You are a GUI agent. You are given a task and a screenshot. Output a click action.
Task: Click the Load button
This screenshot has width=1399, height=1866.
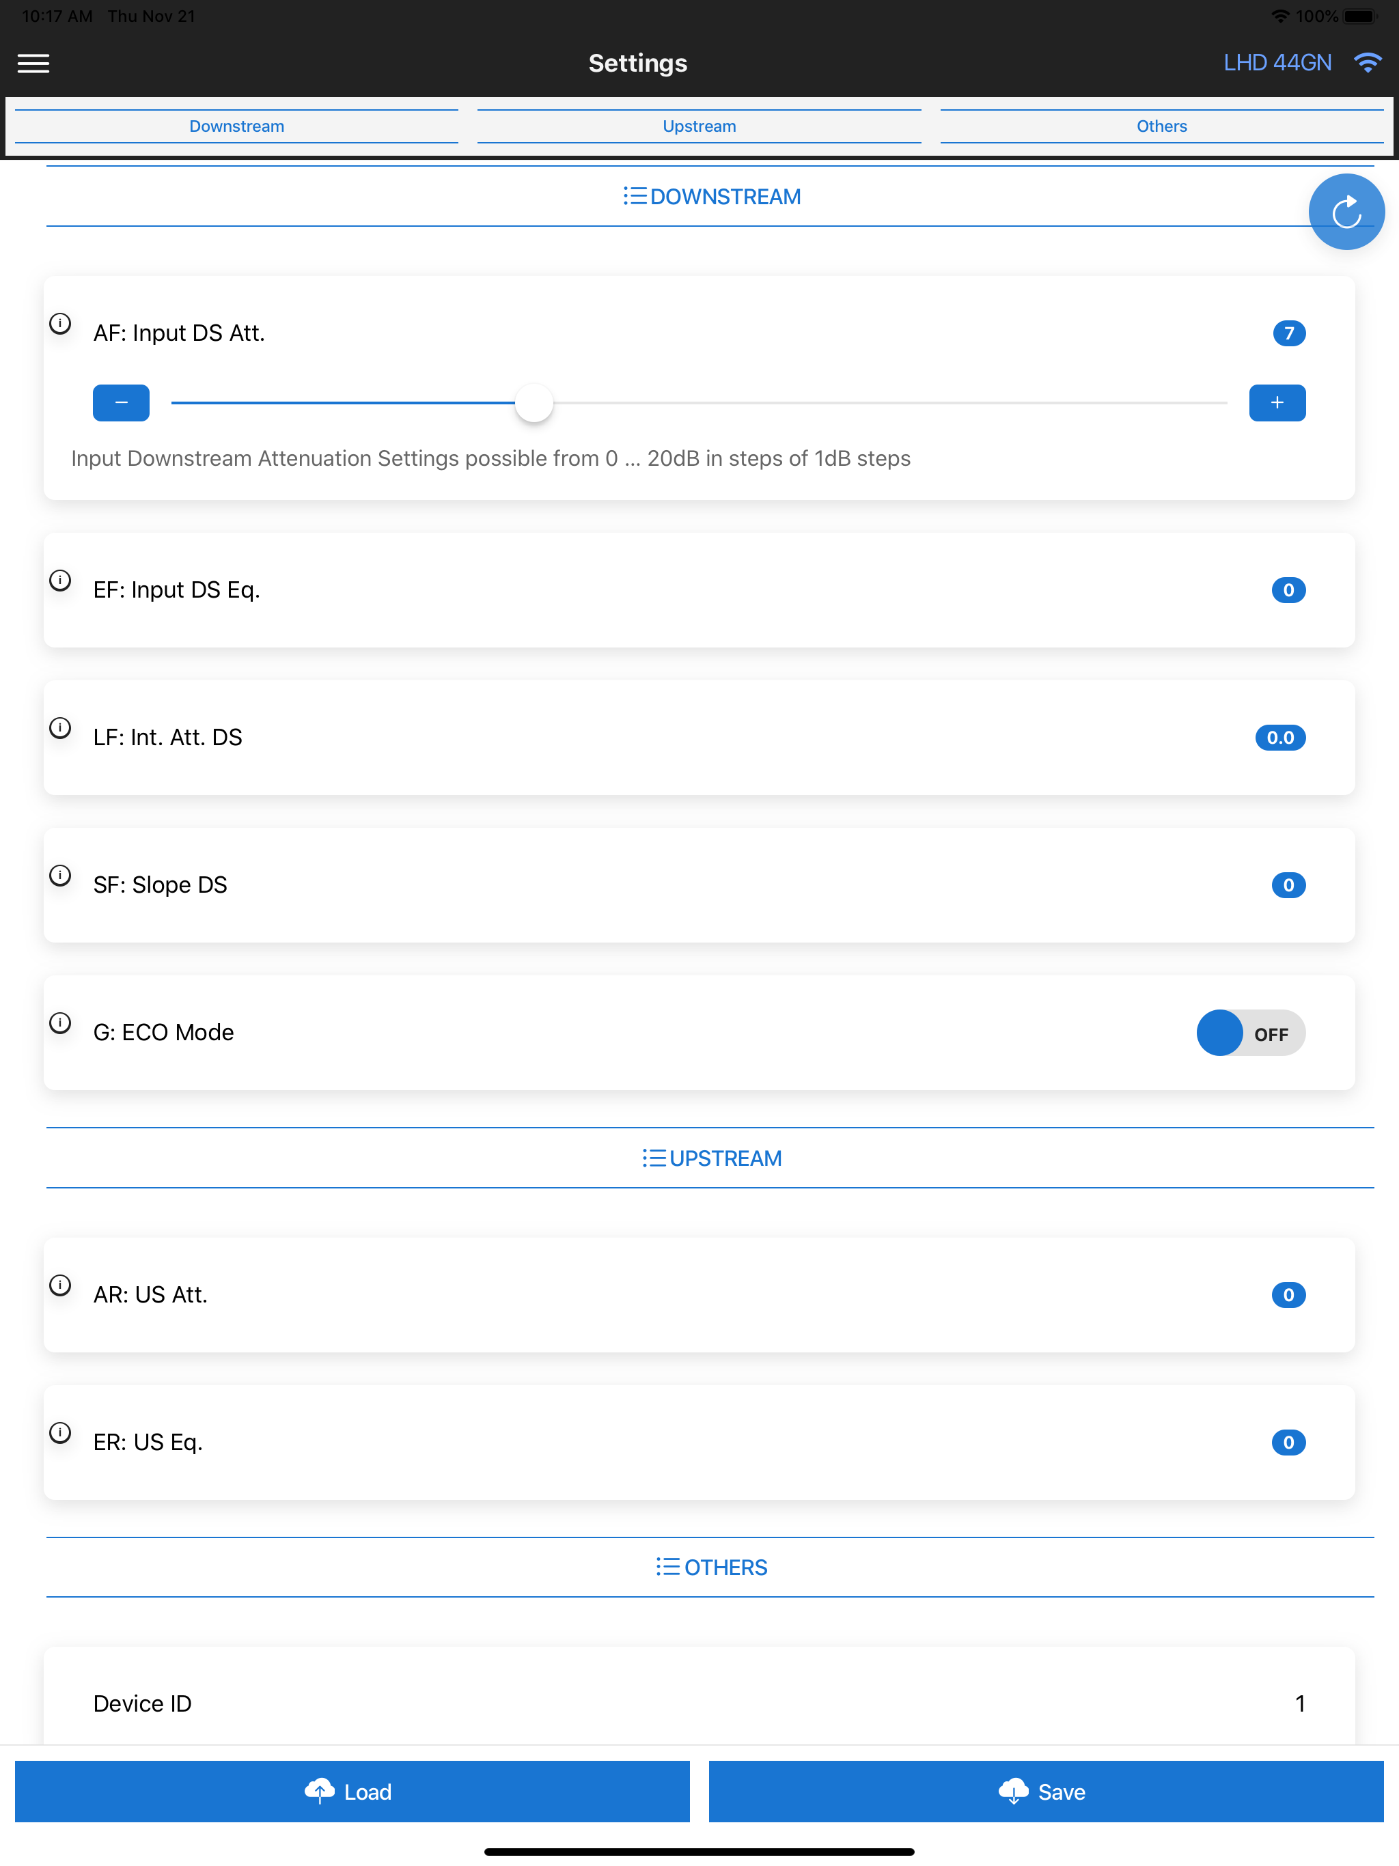click(x=352, y=1792)
